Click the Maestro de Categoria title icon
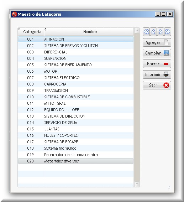Image resolution: width=184 pixels, height=202 pixels. 14,14
